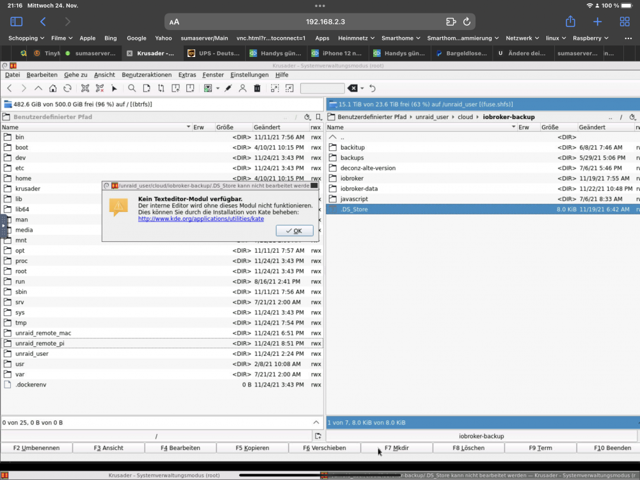
Task: Click F6 Verschieben button
Action: pos(324,448)
